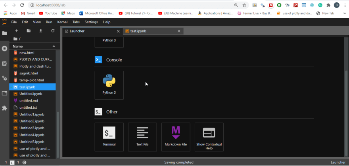The width and height of the screenshot is (349, 166).
Task: Open the View menu
Action: [x=37, y=22]
